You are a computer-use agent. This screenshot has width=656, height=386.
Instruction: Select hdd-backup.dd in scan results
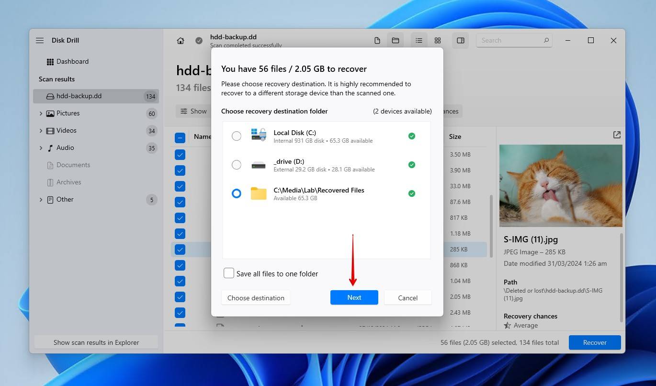(79, 96)
